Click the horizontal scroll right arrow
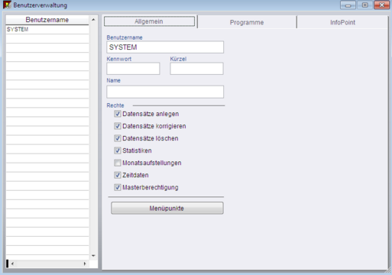The width and height of the screenshot is (392, 275). click(x=85, y=264)
